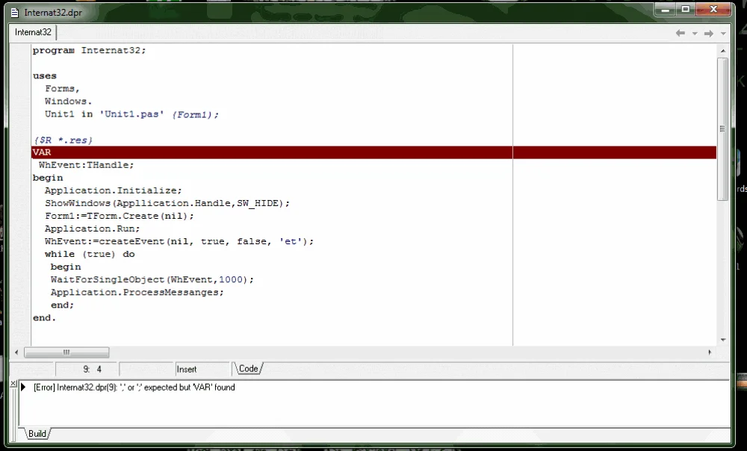Click the Unit1 in 'Unit1.pas' line
Image resolution: width=747 pixels, height=451 pixels.
131,114
